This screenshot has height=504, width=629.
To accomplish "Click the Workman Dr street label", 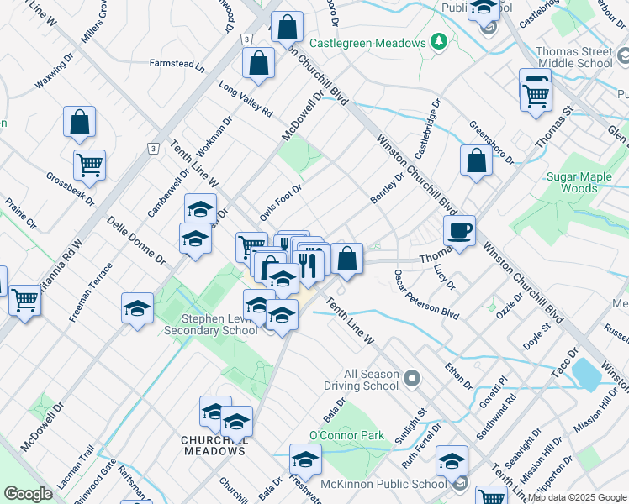I will pyautogui.click(x=214, y=137).
